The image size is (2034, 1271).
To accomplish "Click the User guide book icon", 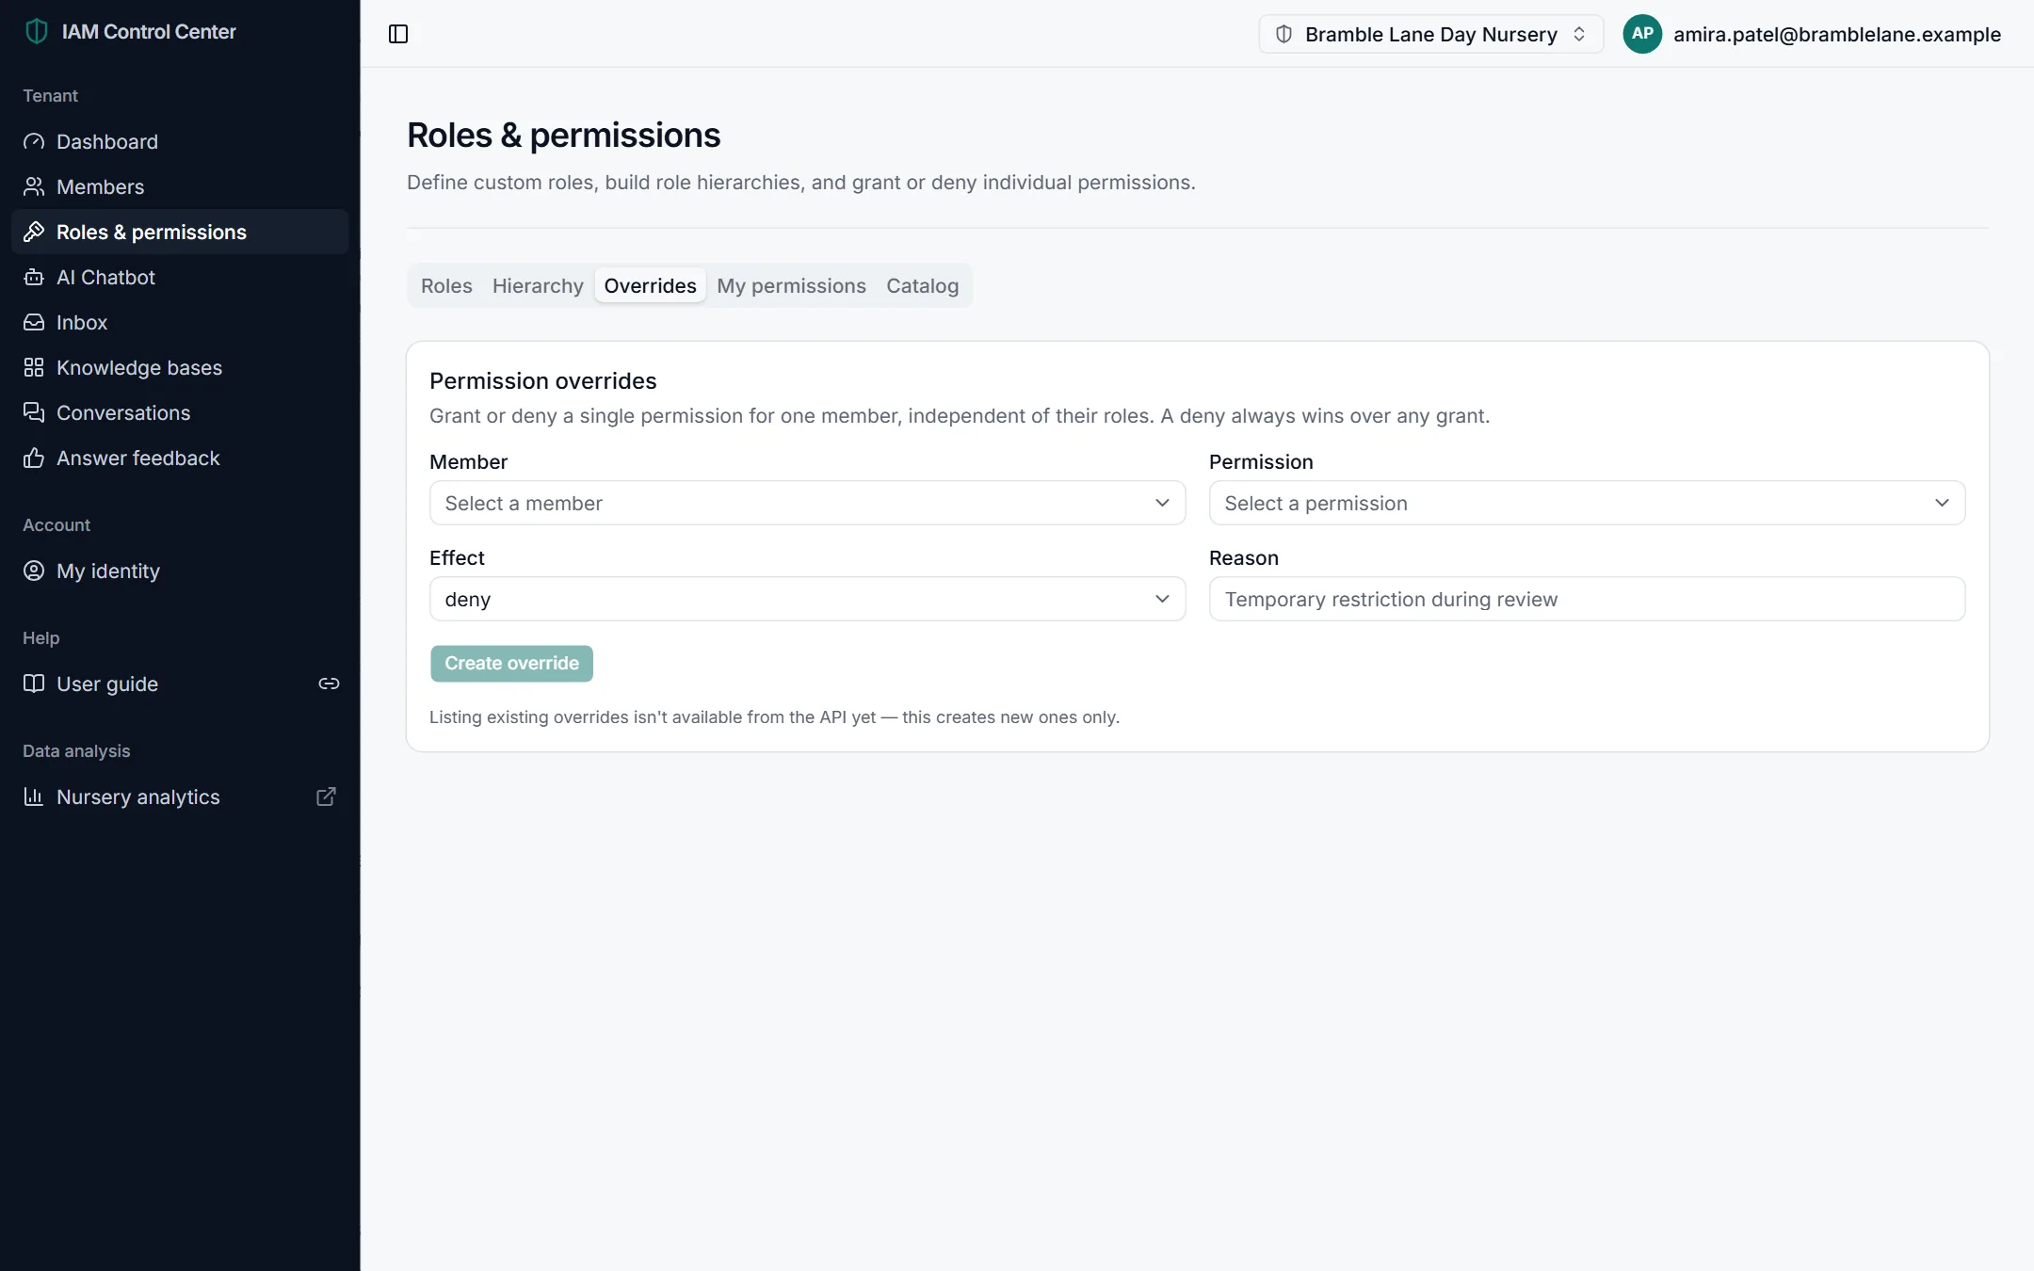I will click(x=34, y=684).
